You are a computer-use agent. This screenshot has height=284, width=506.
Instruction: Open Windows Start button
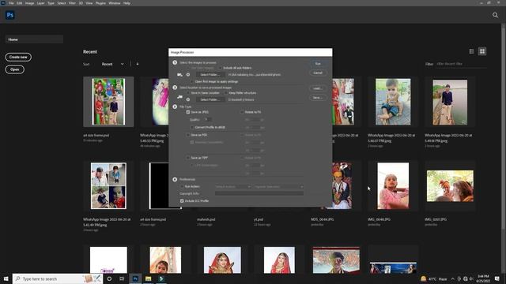pyautogui.click(x=6, y=278)
